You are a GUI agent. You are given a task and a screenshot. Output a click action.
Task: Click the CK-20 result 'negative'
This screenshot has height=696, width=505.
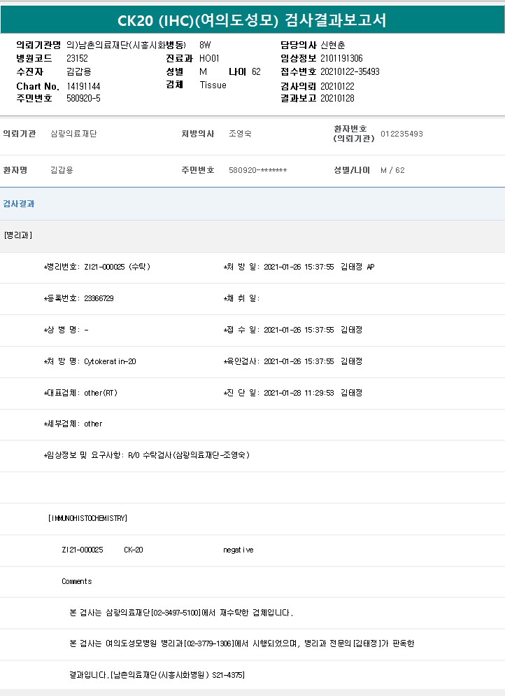(239, 550)
